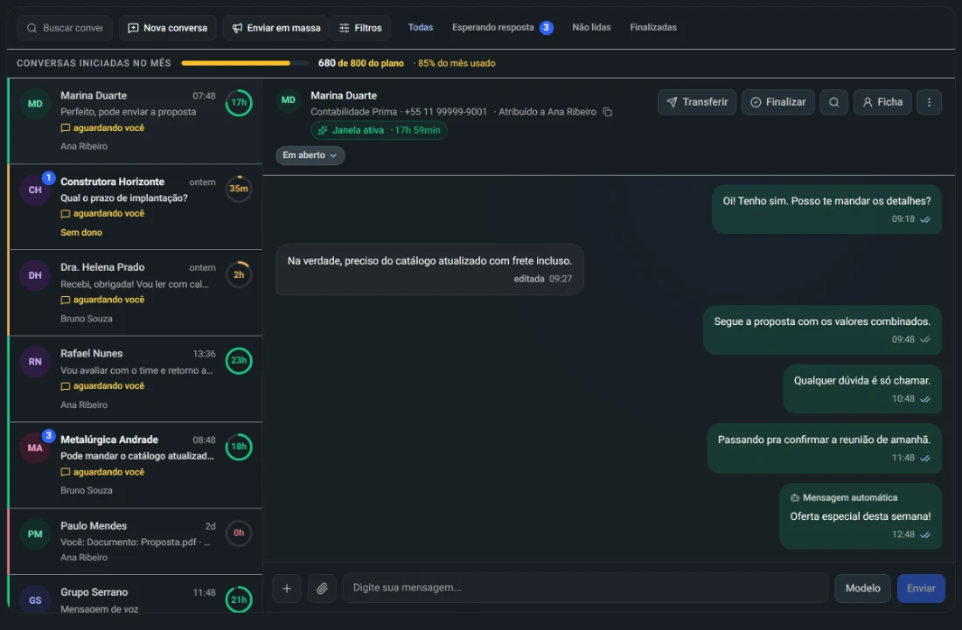Click the blue Enviar send button
962x630 pixels.
pyautogui.click(x=921, y=588)
